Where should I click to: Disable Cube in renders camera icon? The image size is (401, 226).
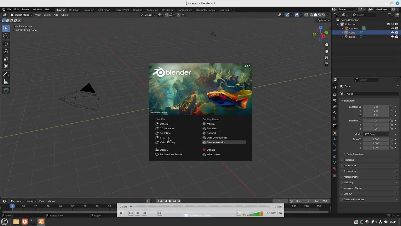pyautogui.click(x=397, y=32)
